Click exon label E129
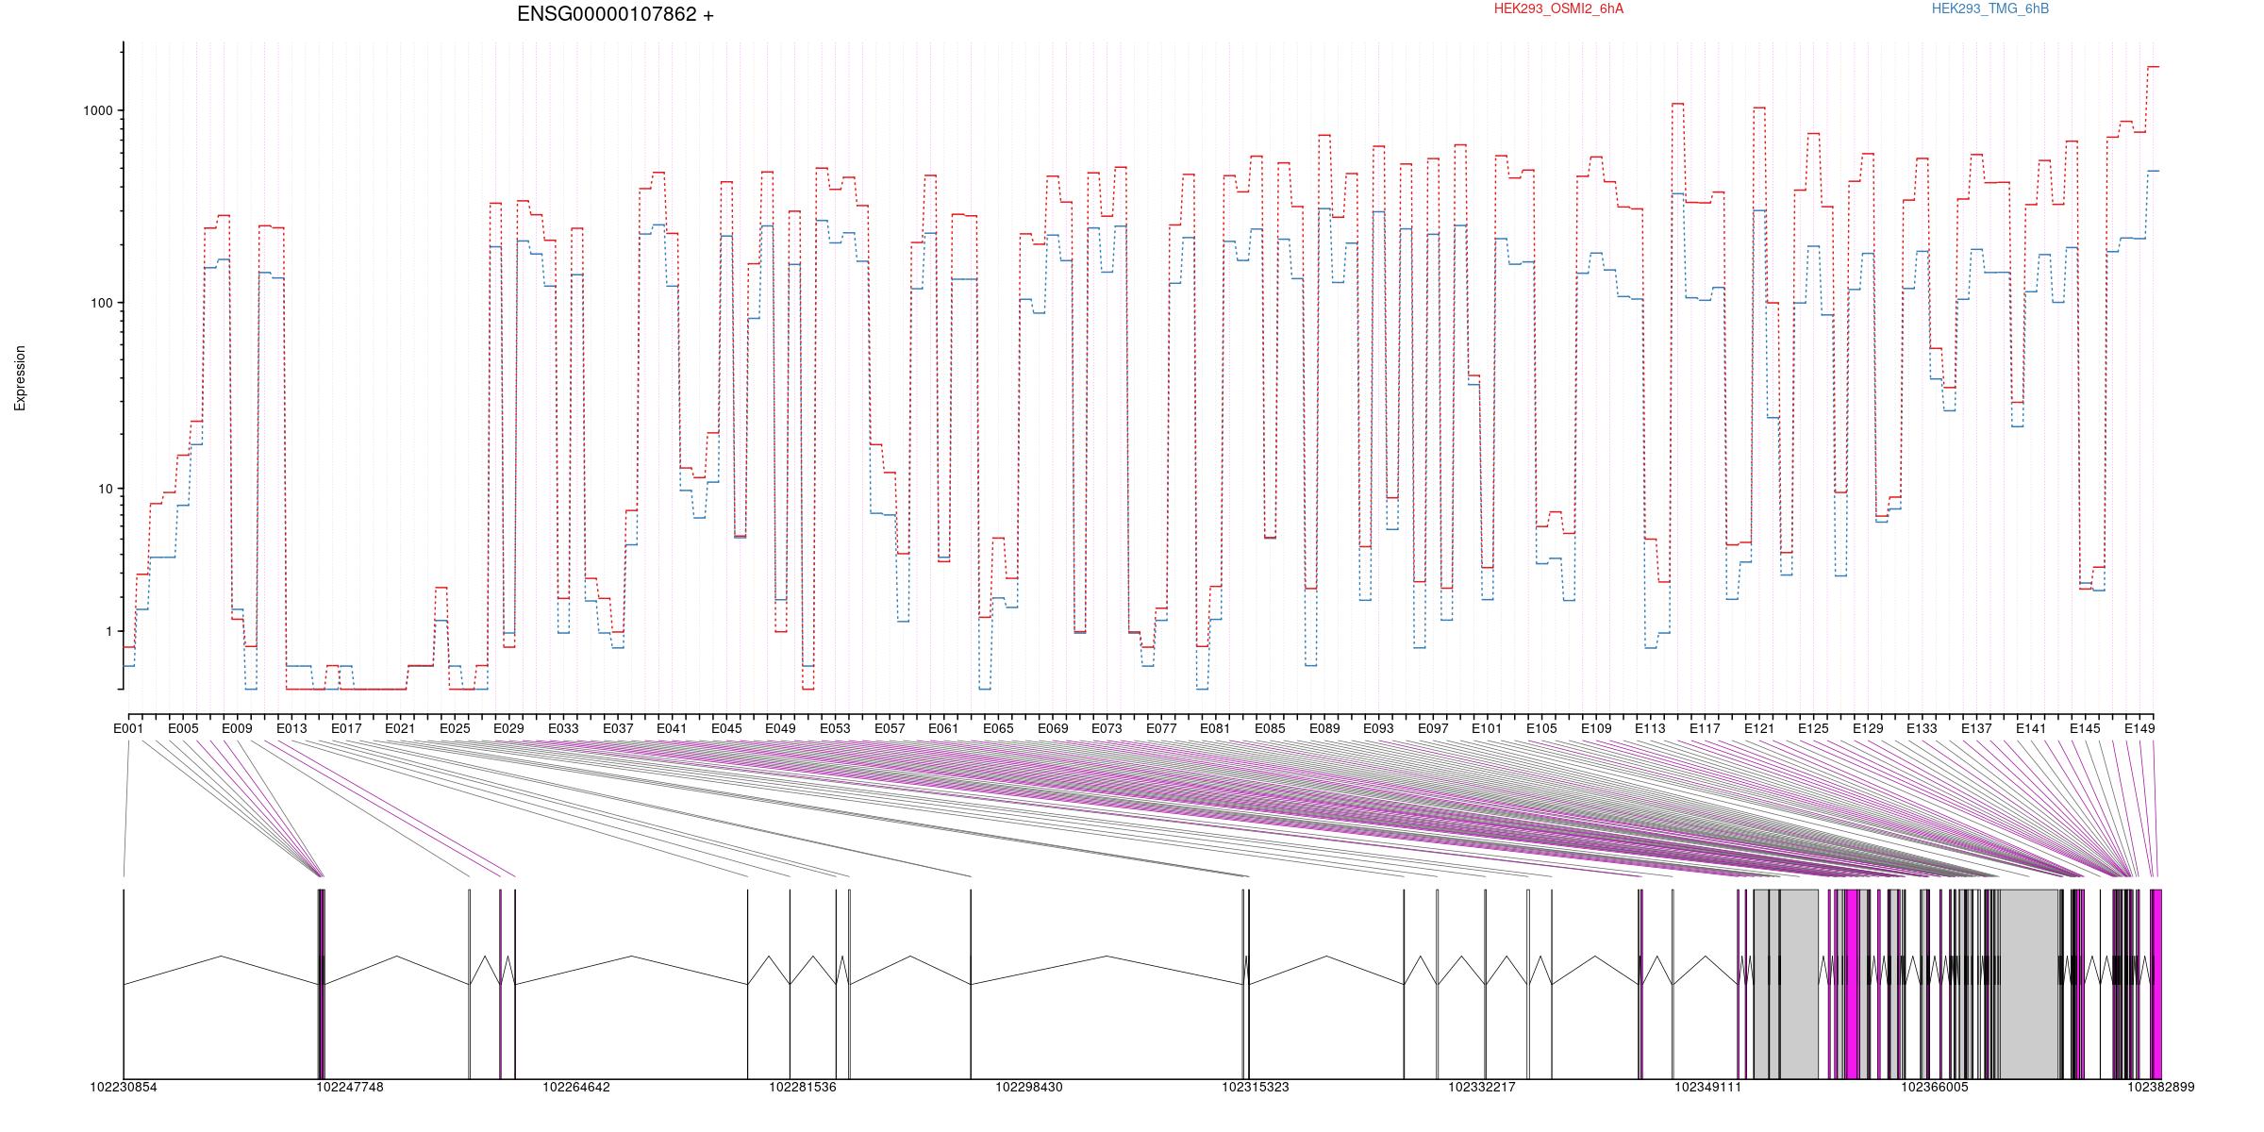Viewport: 2264px width, 1132px height. click(x=1868, y=729)
